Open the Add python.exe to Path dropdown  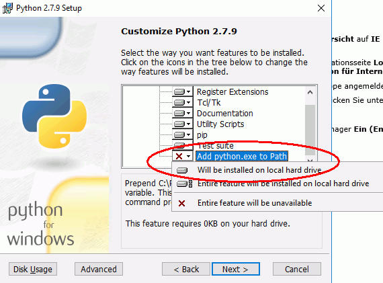[x=182, y=156]
